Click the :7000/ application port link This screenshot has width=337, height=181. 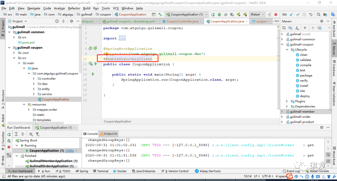pos(69,151)
